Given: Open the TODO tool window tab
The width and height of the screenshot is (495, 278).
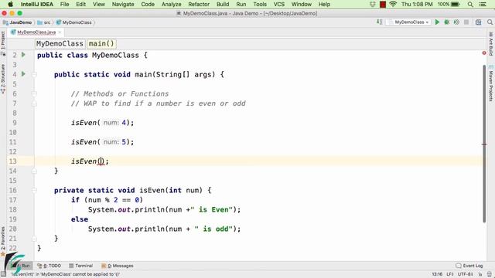Looking at the screenshot, I should pyautogui.click(x=49, y=266).
